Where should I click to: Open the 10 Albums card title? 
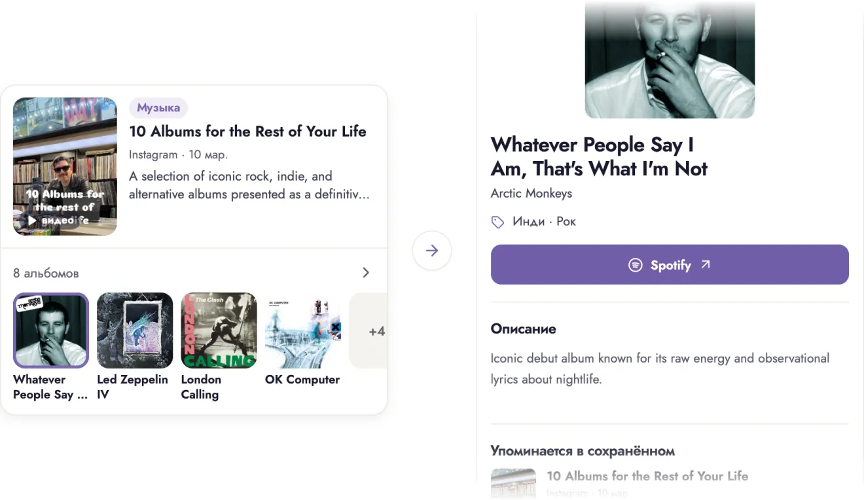pos(247,132)
